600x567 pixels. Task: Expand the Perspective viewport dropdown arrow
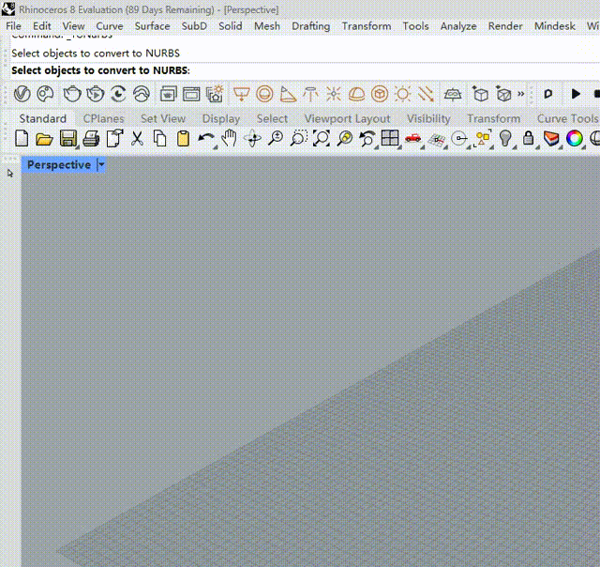pos(101,165)
